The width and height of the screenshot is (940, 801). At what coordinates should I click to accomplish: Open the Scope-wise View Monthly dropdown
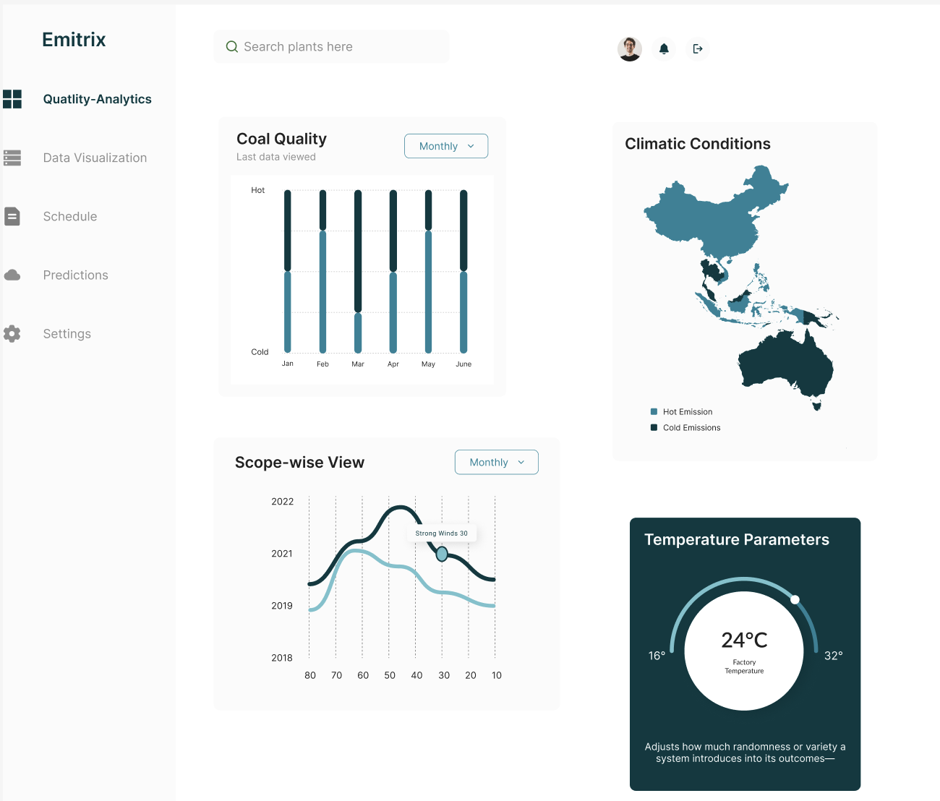(x=496, y=462)
